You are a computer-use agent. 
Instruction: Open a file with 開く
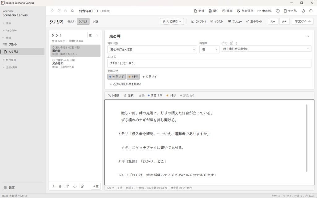pyautogui.click(x=213, y=11)
